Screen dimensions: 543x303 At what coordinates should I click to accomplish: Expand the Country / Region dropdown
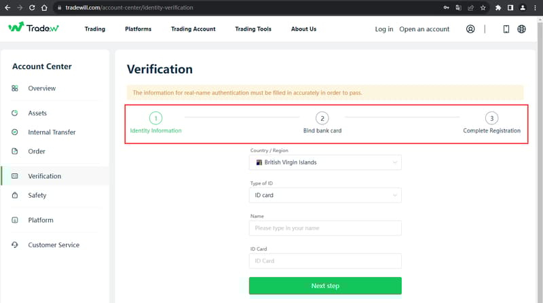point(325,162)
